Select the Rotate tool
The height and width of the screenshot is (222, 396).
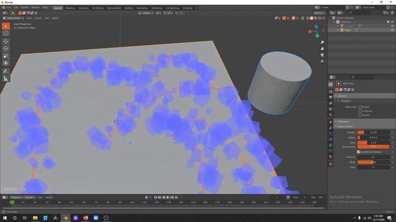coord(6,49)
